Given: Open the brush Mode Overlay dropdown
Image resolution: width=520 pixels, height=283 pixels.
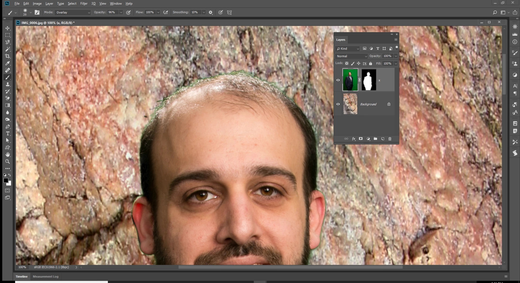Looking at the screenshot, I should (73, 12).
